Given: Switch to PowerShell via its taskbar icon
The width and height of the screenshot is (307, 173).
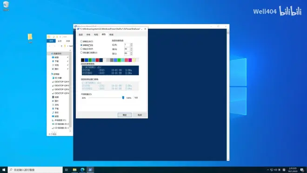Looking at the screenshot, I should click(x=90, y=170).
